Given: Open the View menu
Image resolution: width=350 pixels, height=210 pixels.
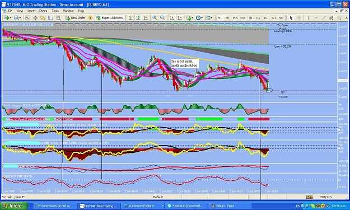Looking at the screenshot, I should 20,11.
